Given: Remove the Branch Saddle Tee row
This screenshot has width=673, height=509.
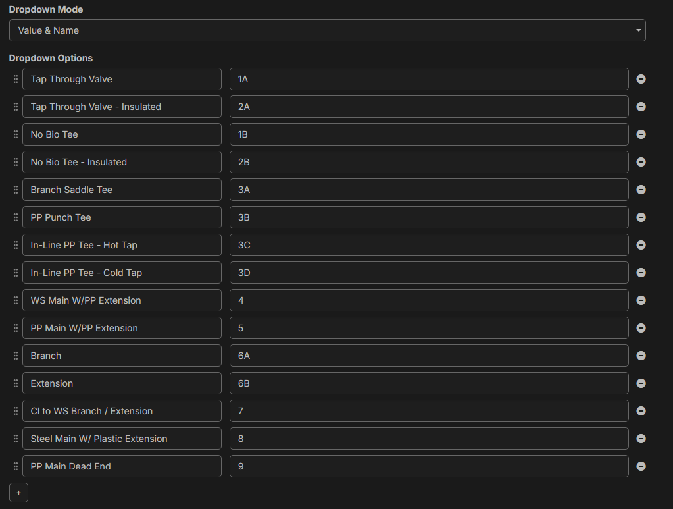Looking at the screenshot, I should click(641, 190).
